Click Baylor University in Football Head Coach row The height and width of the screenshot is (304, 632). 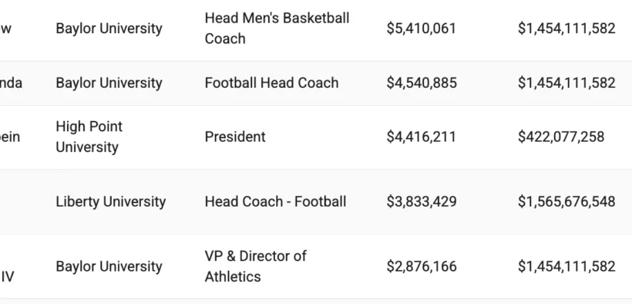(109, 83)
